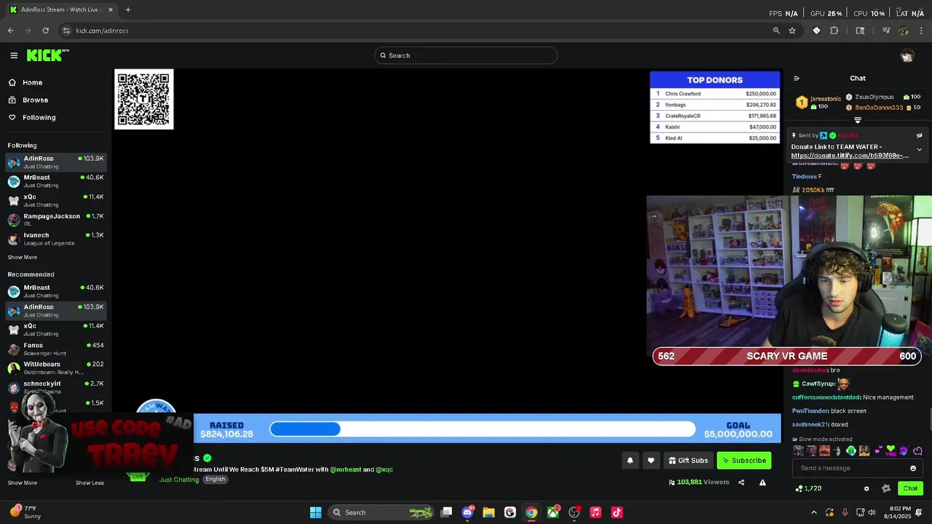
Task: Open the chat emoji picker
Action: pyautogui.click(x=913, y=468)
